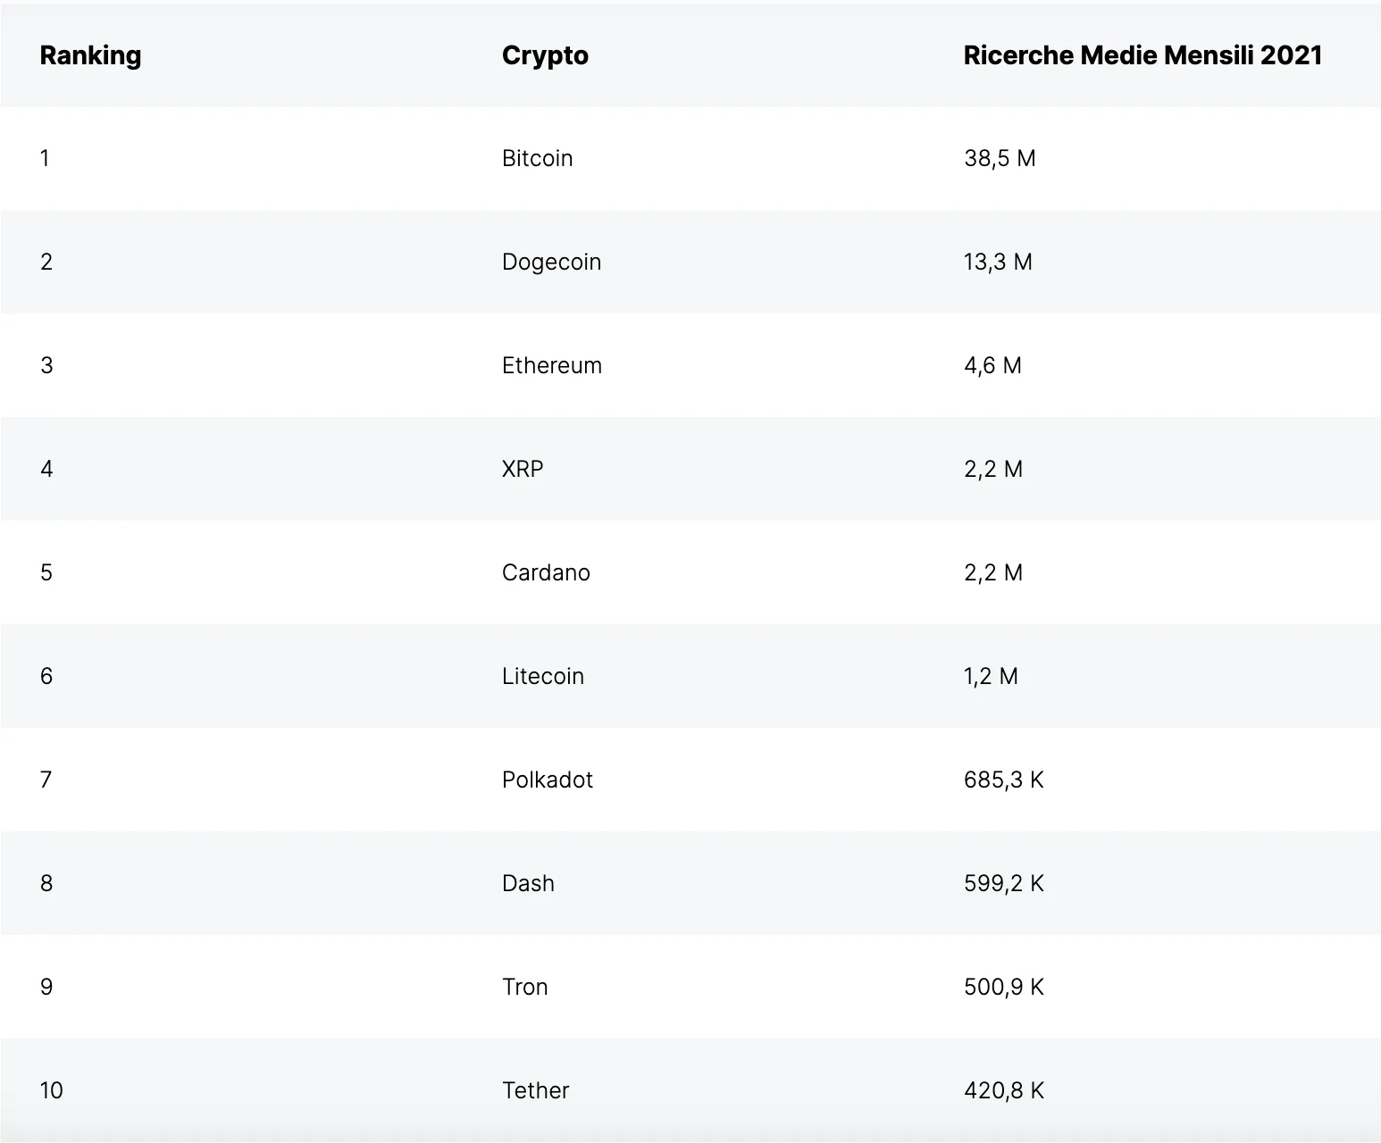Select the "Polkadot" cell

click(x=548, y=780)
